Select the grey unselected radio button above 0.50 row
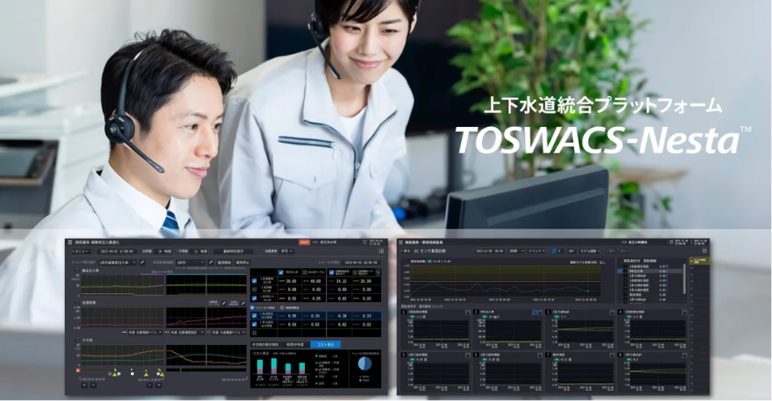The height and width of the screenshot is (401, 772). [x=281, y=307]
